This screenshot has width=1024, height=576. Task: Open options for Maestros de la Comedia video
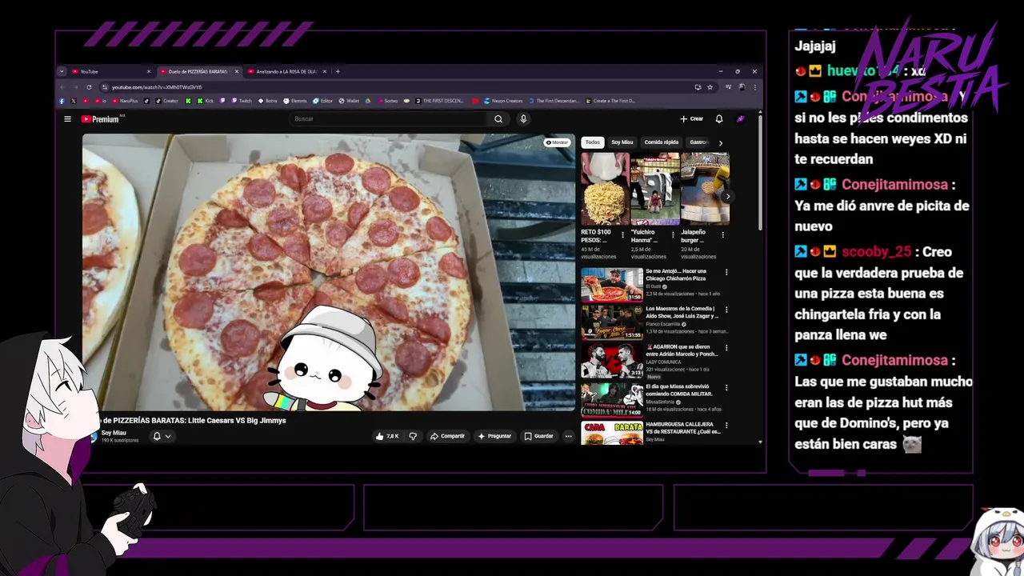pyautogui.click(x=726, y=310)
